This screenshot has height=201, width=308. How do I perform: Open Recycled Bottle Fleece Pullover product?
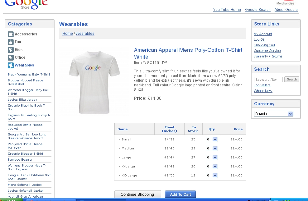click(x=25, y=146)
